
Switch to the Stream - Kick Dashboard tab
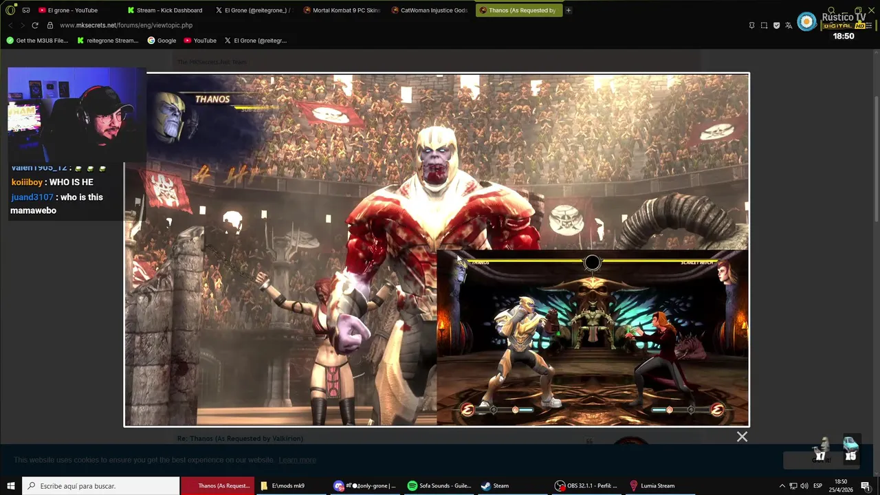click(x=165, y=10)
